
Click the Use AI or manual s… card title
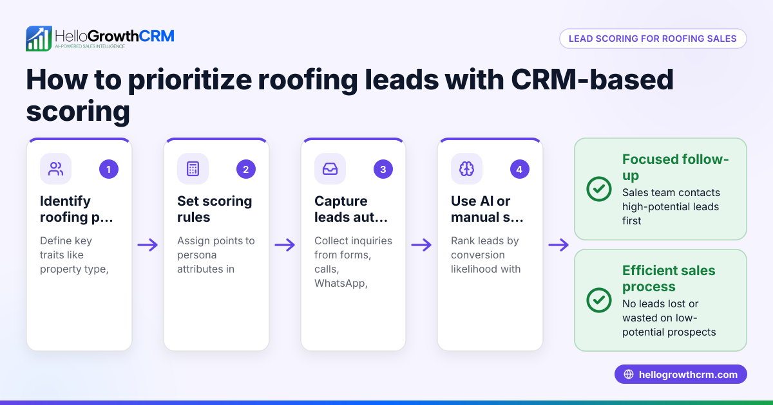[x=488, y=209]
